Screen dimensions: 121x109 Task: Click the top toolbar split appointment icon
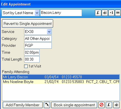coord(105,13)
